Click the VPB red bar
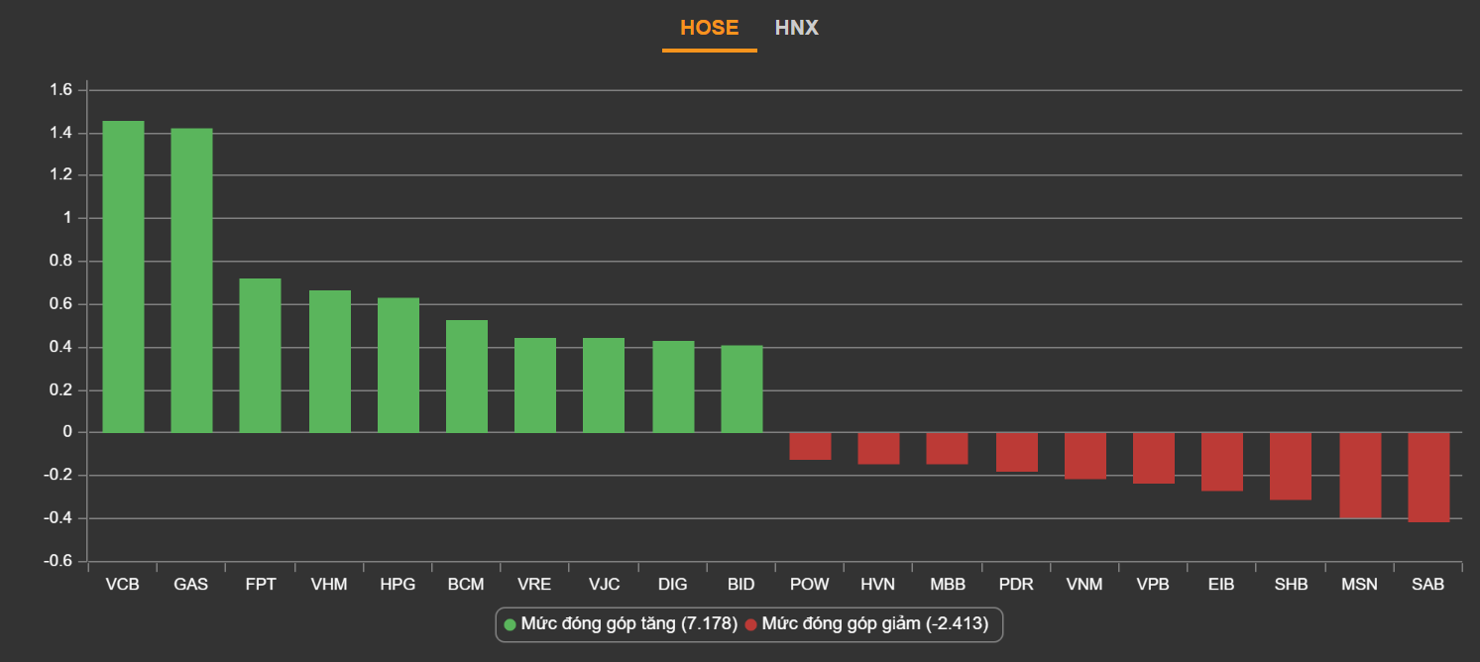1480x662 pixels. click(x=1154, y=458)
